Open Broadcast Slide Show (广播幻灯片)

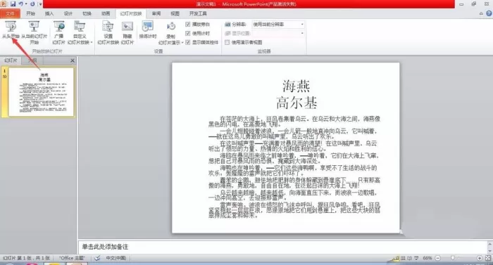(x=58, y=32)
